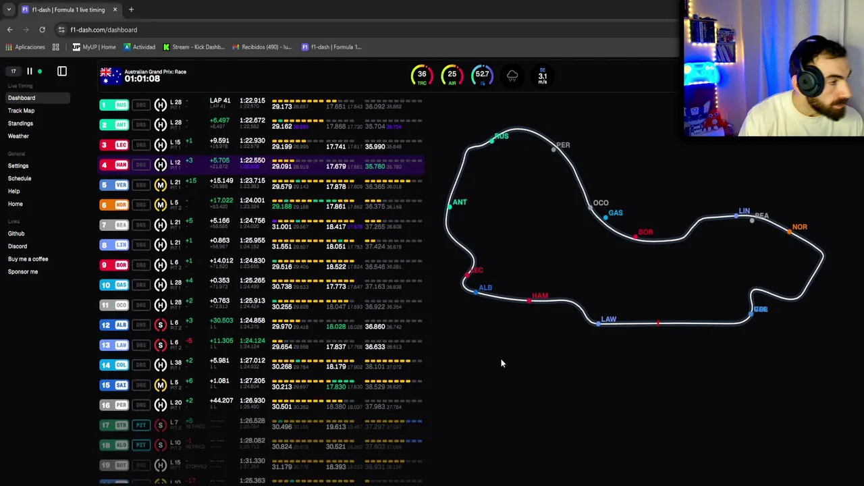This screenshot has width=864, height=486.
Task: Click the medium tyre icon on NOR row
Action: coord(160,205)
